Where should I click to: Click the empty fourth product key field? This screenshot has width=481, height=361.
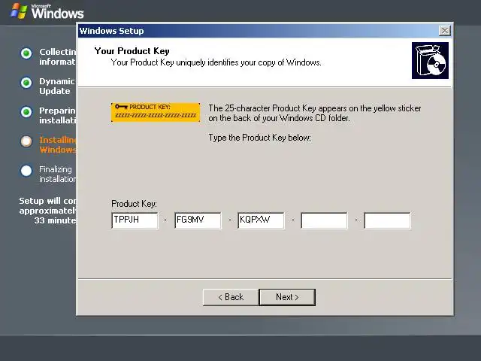coord(324,220)
